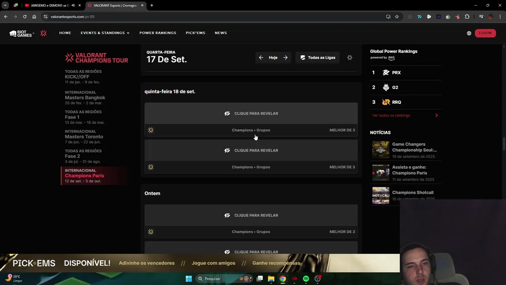Bookmark this page with star icon
The height and width of the screenshot is (285, 506).
click(397, 17)
